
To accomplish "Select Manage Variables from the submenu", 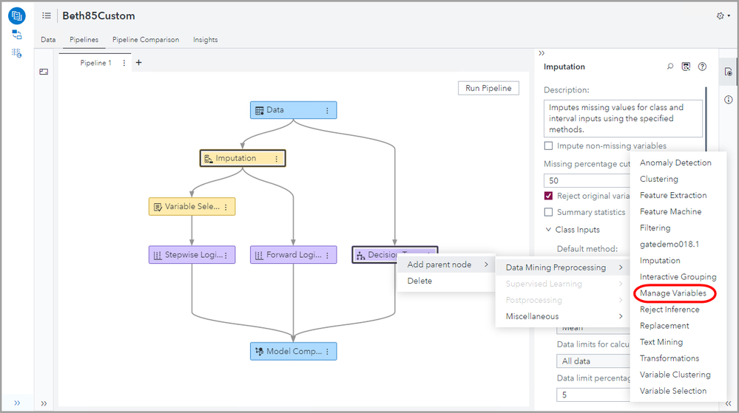I will 672,293.
